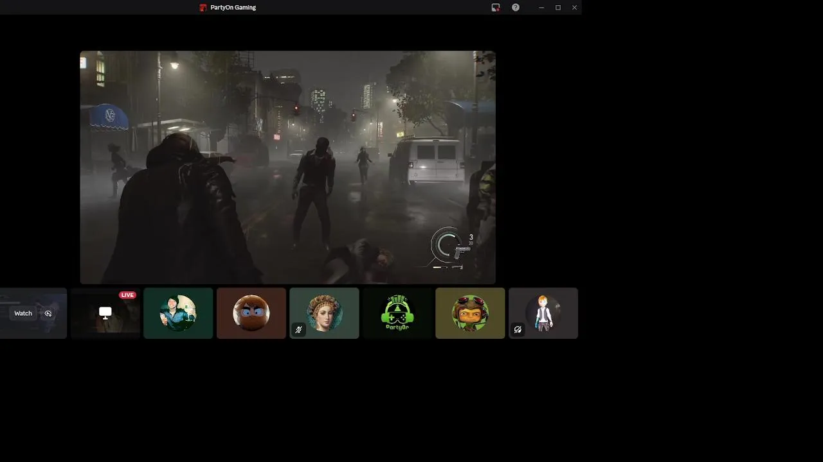Click the pop-out icon beside Watch
This screenshot has height=462, width=823.
tap(48, 313)
